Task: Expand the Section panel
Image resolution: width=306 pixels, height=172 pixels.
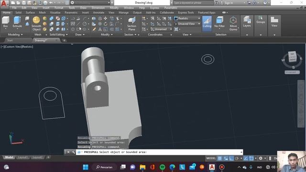Action: click(131, 34)
